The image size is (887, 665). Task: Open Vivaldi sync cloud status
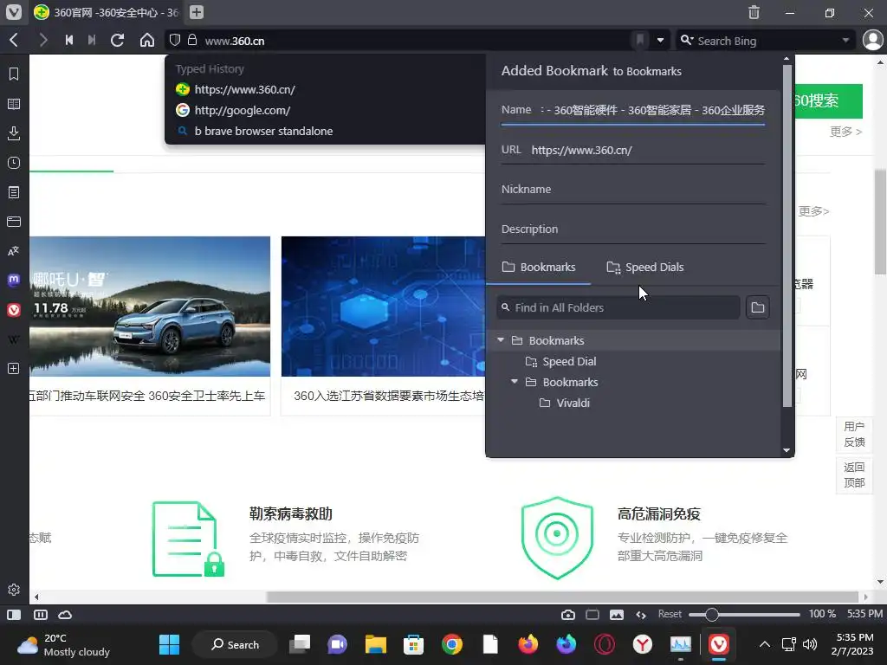click(x=65, y=615)
